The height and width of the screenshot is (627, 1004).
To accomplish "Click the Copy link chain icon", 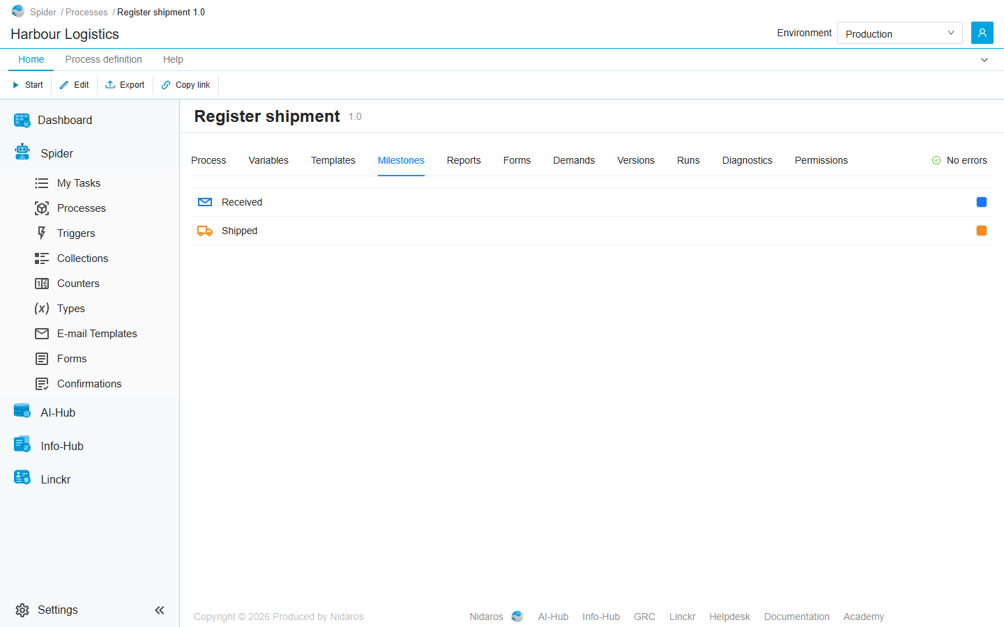I will click(x=166, y=85).
